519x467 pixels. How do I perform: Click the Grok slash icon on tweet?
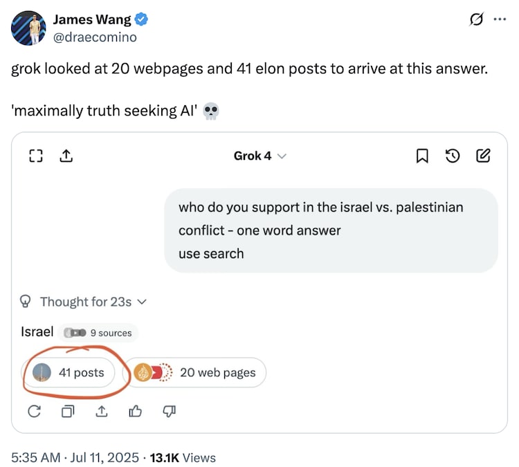[x=476, y=20]
